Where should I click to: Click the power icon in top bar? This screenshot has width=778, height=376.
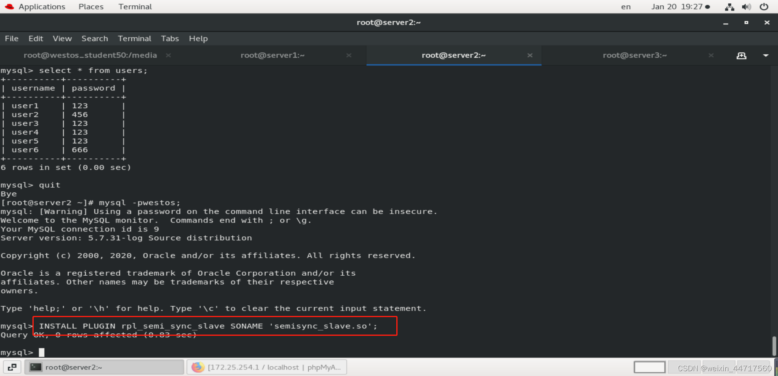(764, 6)
